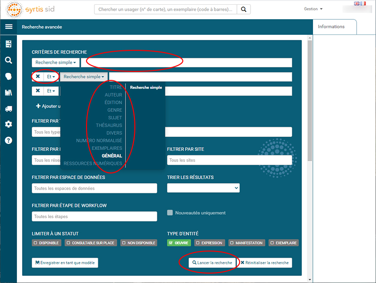This screenshot has width=376, height=283.
Task: Focus the top user/item search box
Action: coord(165,9)
